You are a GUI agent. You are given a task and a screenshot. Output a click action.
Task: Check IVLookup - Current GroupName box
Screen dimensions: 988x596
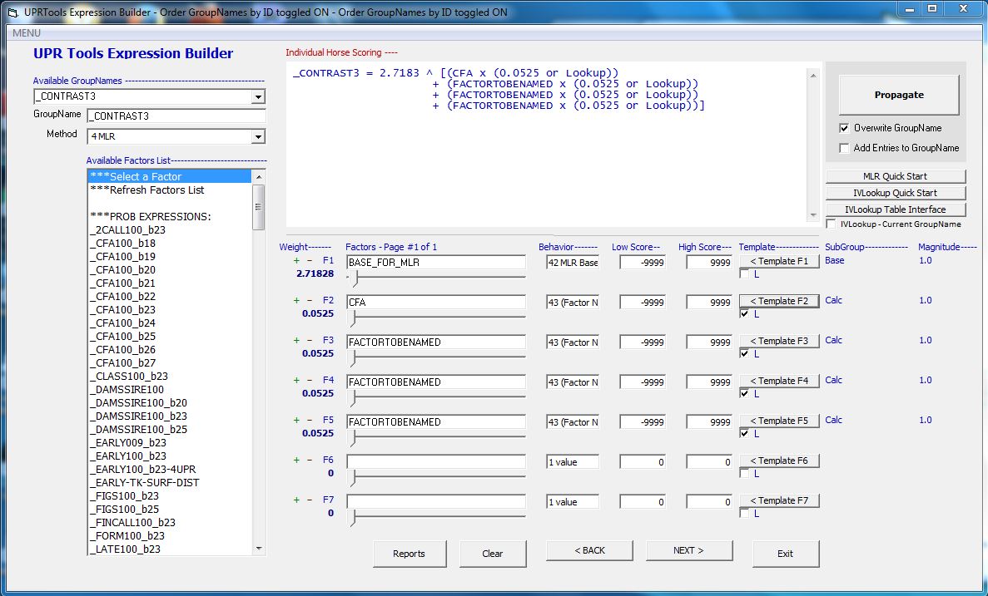pyautogui.click(x=832, y=224)
